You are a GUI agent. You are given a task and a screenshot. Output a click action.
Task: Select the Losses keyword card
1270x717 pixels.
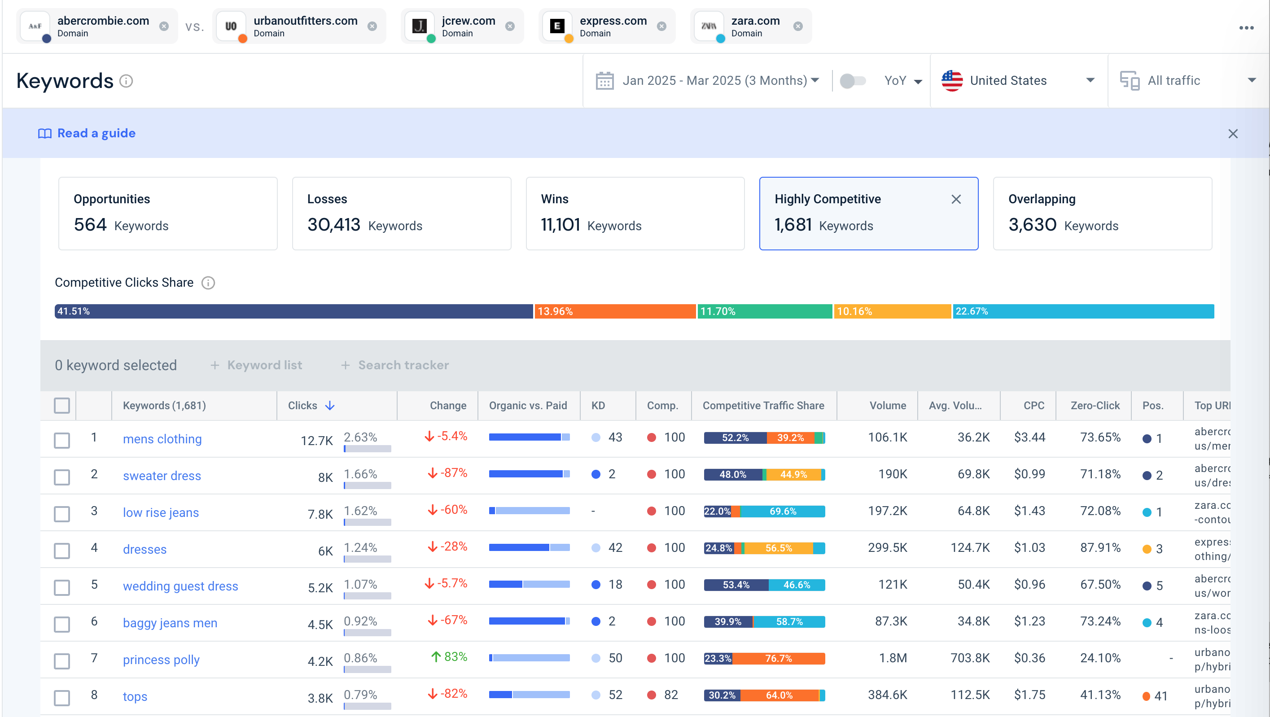click(x=401, y=214)
